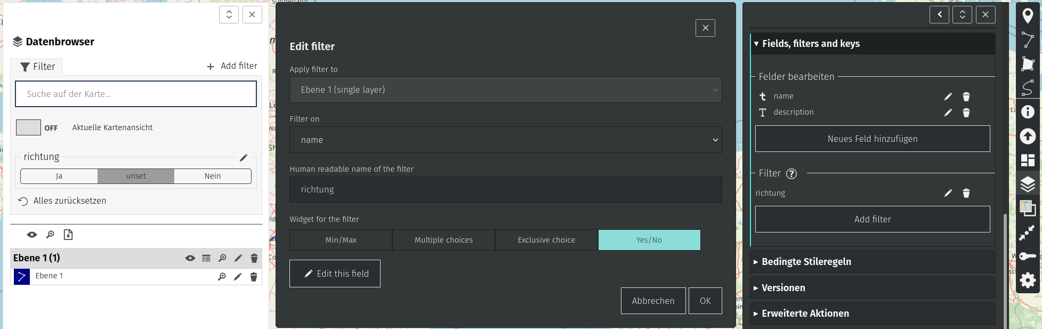Viewport: 1042px width, 329px height.
Task: Click the Suche auf der Karte search field
Action: pos(136,94)
